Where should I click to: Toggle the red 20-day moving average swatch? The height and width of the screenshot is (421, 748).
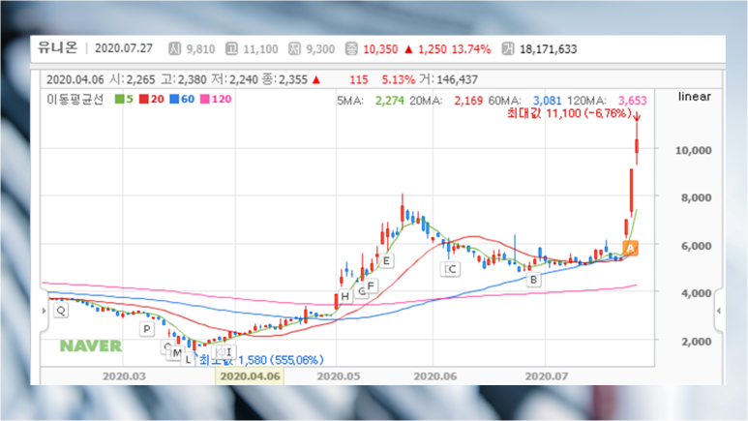click(144, 99)
